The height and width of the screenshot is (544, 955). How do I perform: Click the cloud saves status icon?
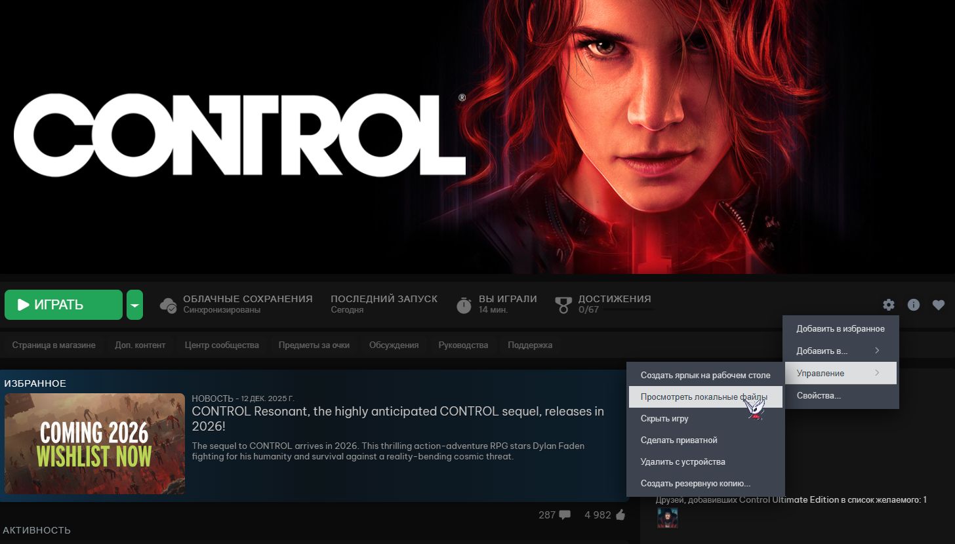pyautogui.click(x=169, y=305)
